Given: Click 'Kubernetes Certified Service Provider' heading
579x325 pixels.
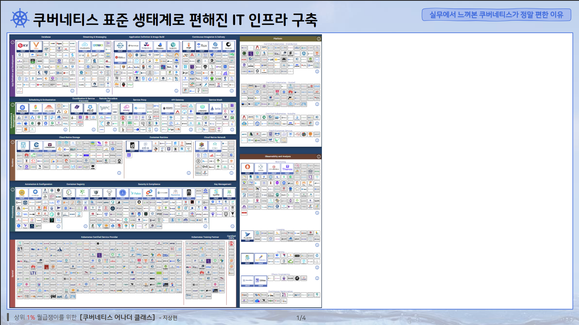Looking at the screenshot, I should pos(100,237).
